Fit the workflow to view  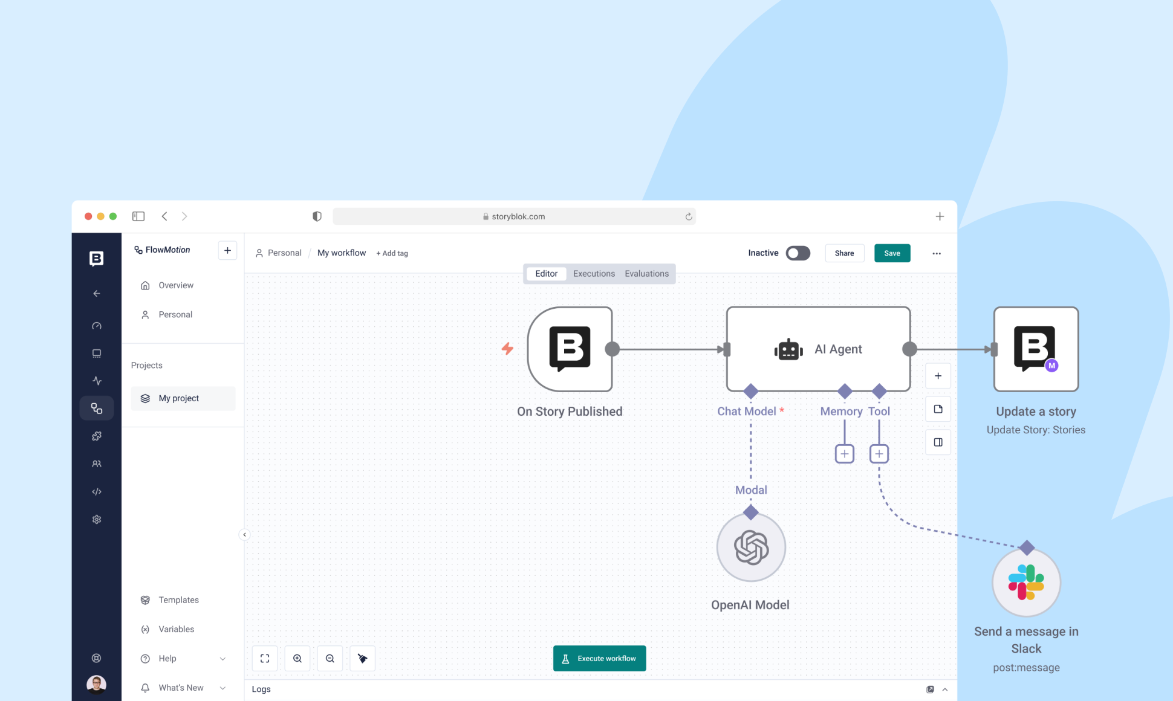point(265,658)
